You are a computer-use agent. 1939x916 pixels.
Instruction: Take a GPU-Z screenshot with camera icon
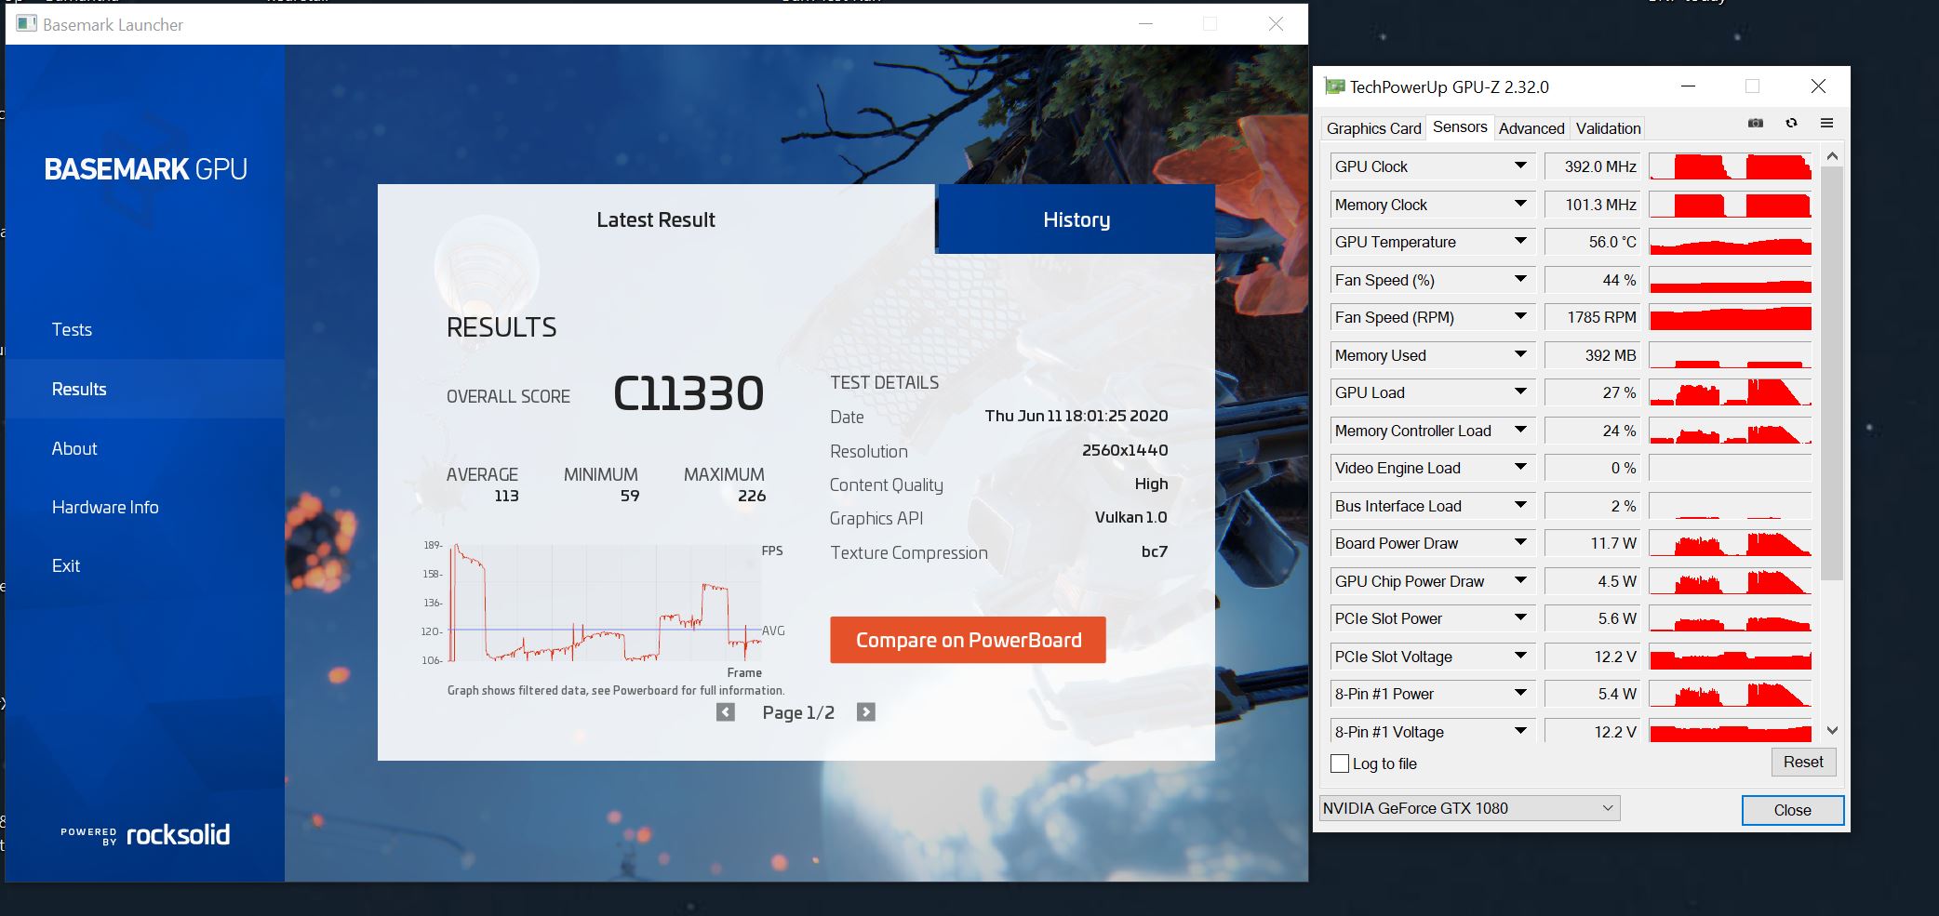tap(1755, 123)
